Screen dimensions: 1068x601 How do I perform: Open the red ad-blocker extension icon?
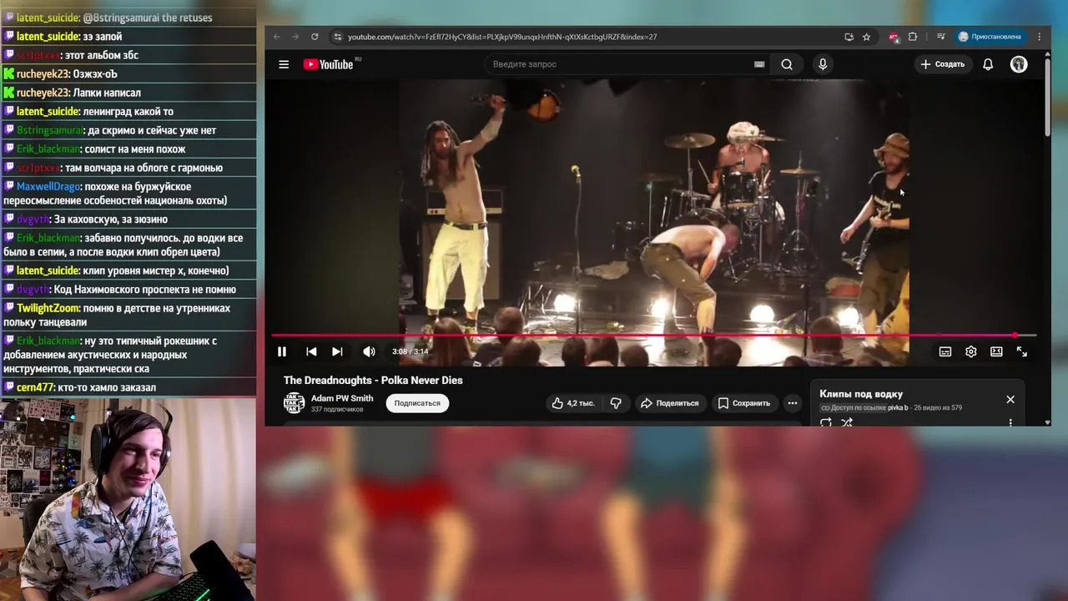tap(894, 37)
